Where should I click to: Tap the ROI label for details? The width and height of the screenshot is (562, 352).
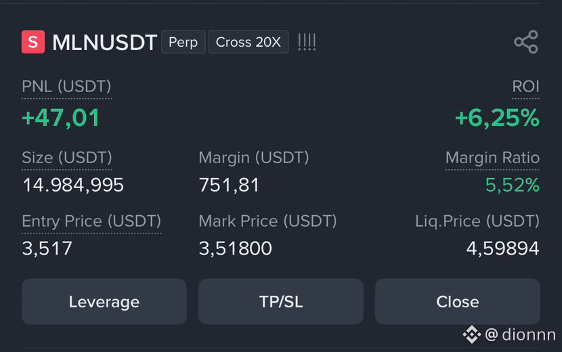[x=525, y=87]
